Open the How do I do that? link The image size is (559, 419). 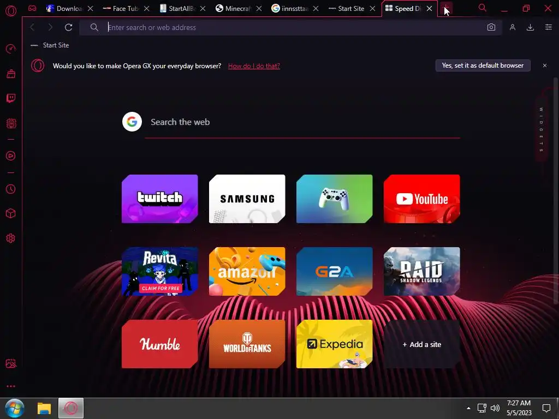point(254,66)
